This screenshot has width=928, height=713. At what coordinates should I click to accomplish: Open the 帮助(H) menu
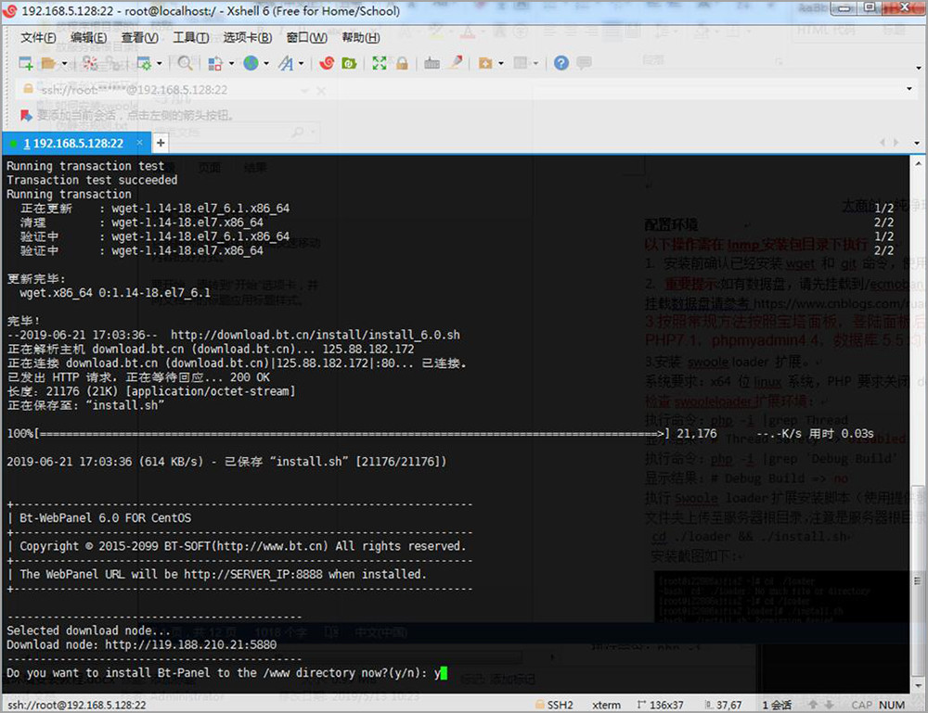pos(361,38)
